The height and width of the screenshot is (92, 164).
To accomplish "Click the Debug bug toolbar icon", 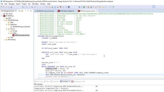I will (79, 7).
